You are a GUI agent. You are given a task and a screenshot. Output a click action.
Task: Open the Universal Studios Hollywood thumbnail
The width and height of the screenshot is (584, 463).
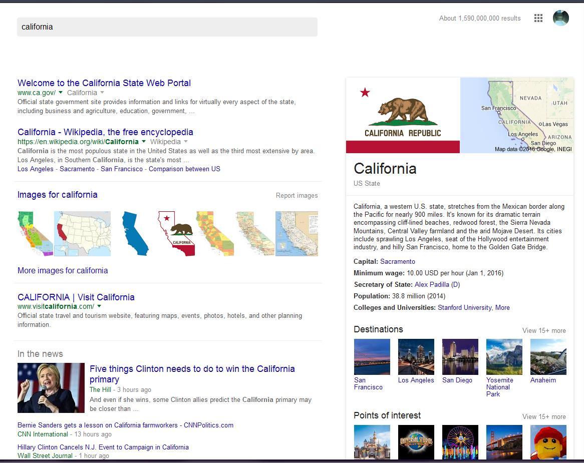point(416,442)
